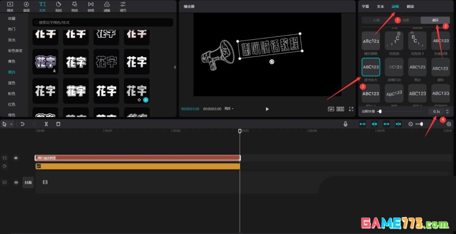Select the orange effect clip on timeline
Viewport: 456px width, 234px height.
point(138,166)
